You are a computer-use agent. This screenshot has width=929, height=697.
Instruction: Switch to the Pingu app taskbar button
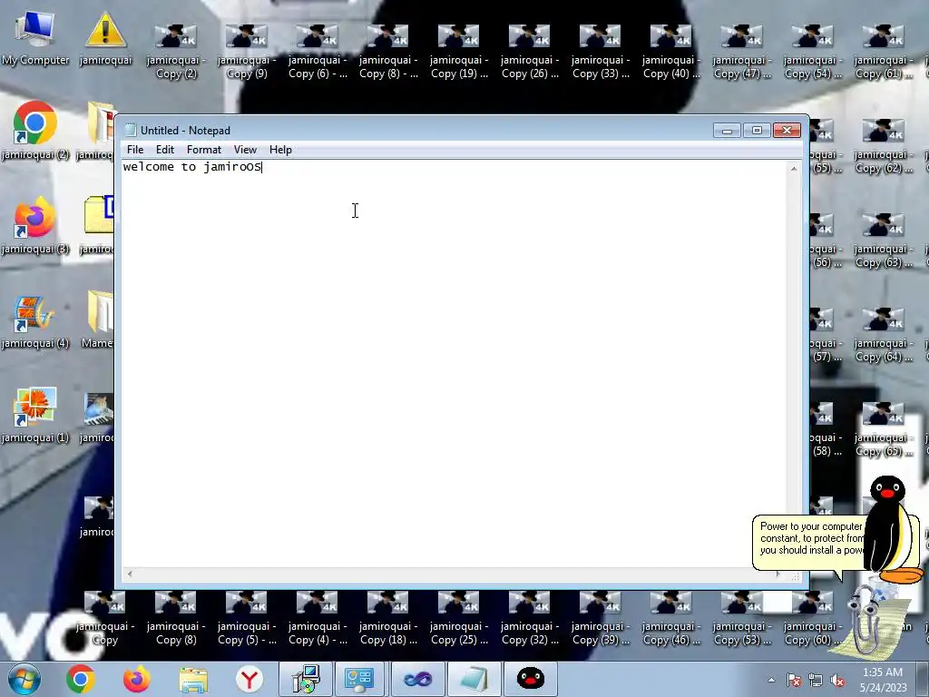point(531,679)
